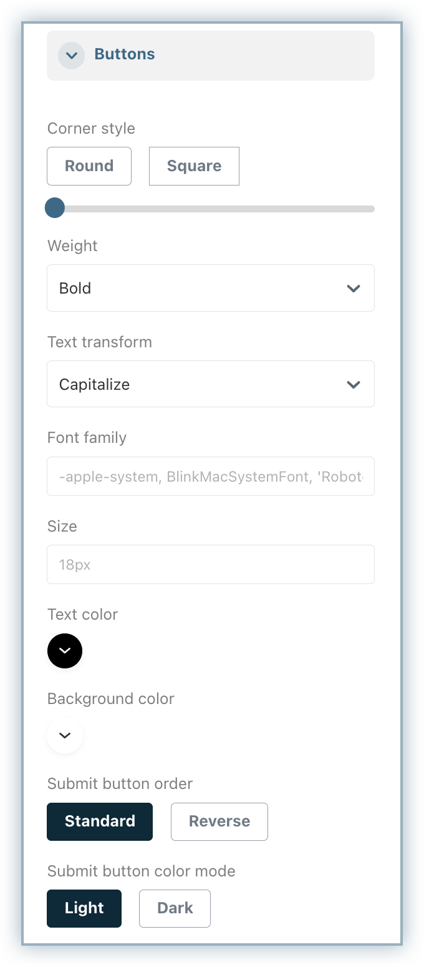Choose Standard submit button order
This screenshot has height=967, width=424.
tap(100, 821)
